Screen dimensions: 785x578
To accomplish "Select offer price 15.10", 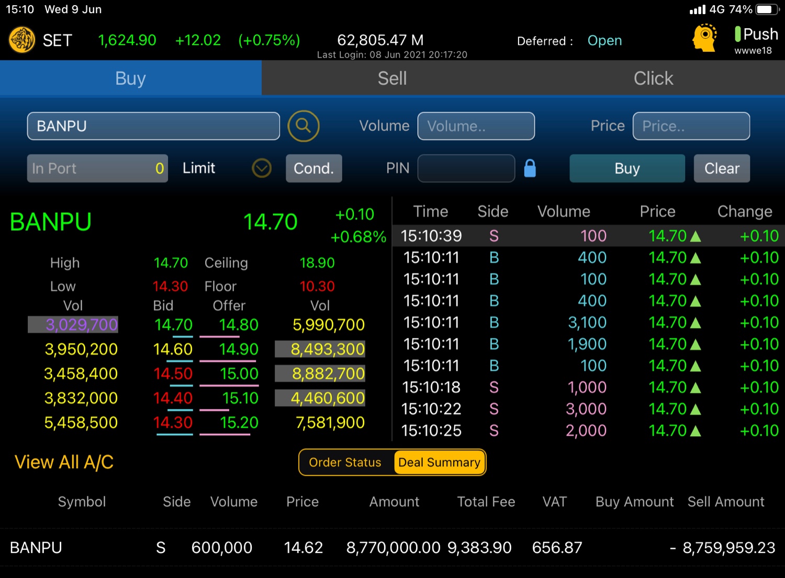I will pyautogui.click(x=240, y=399).
